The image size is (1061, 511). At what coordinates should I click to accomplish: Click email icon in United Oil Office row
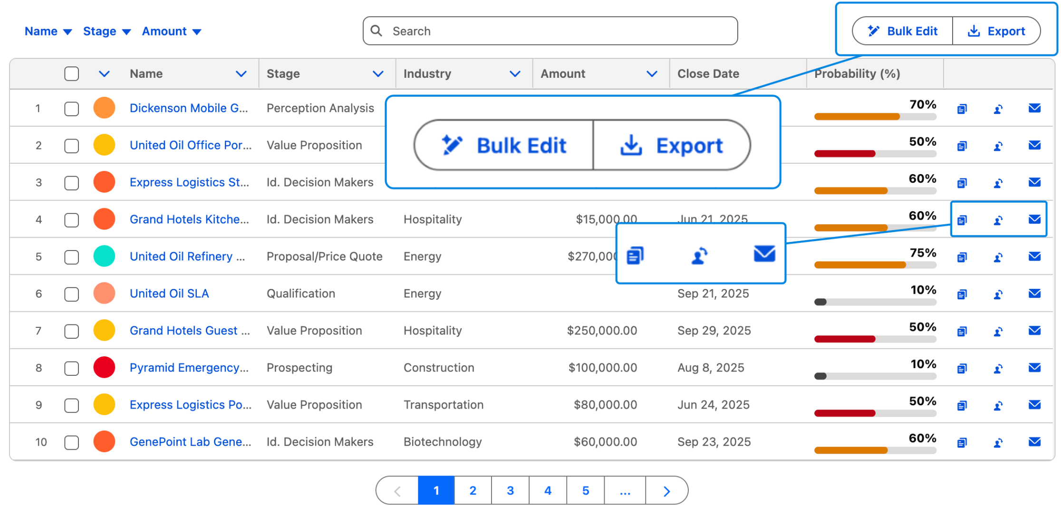coord(1034,145)
